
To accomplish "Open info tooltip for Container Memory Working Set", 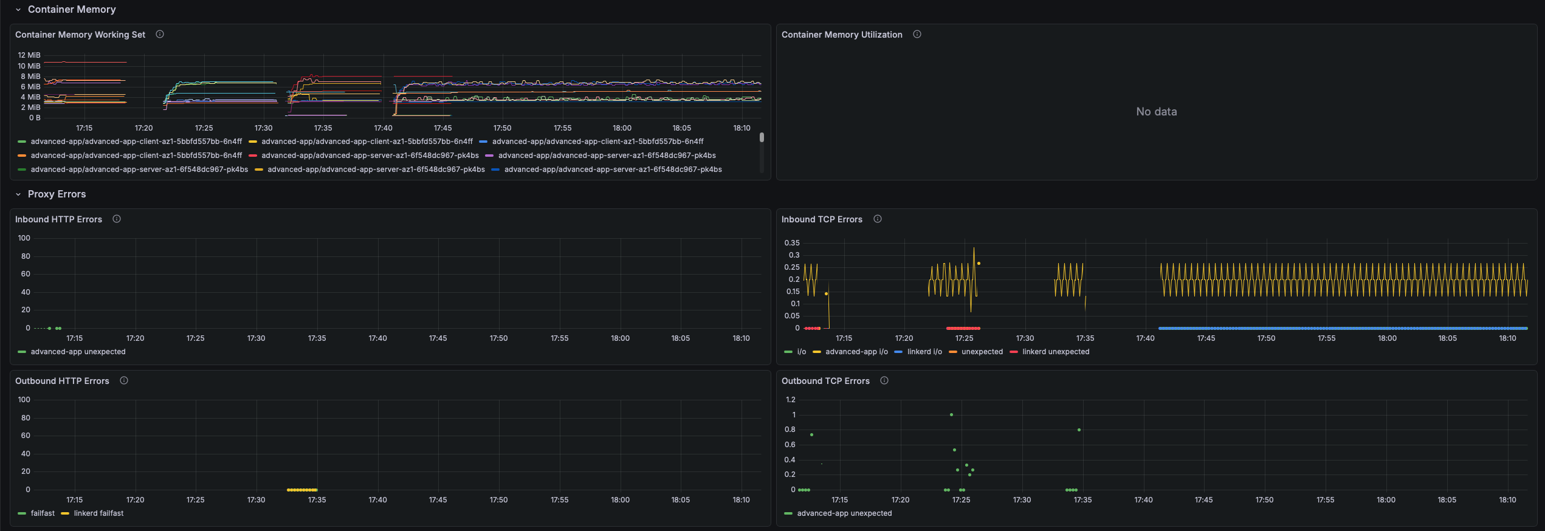I will 160,35.
